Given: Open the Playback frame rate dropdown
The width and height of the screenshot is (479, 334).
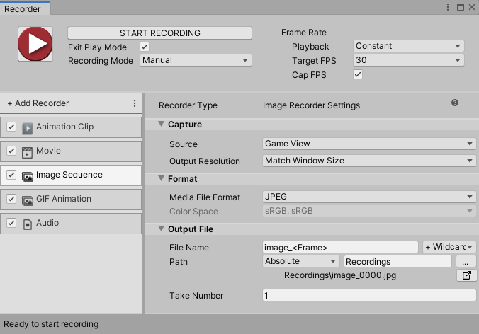Looking at the screenshot, I should point(408,46).
